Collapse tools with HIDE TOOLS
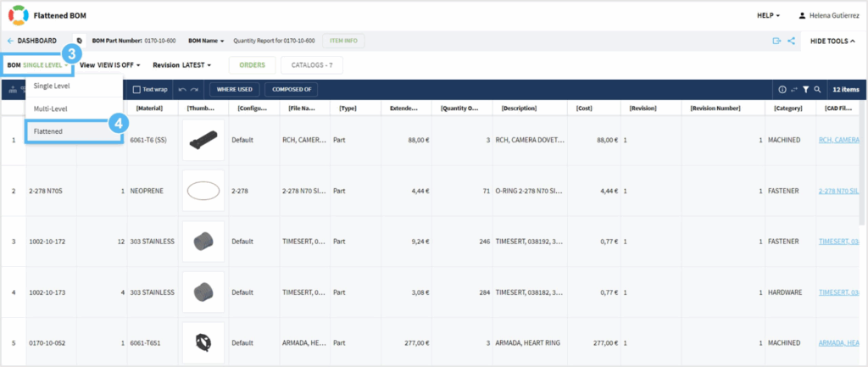 click(x=832, y=41)
